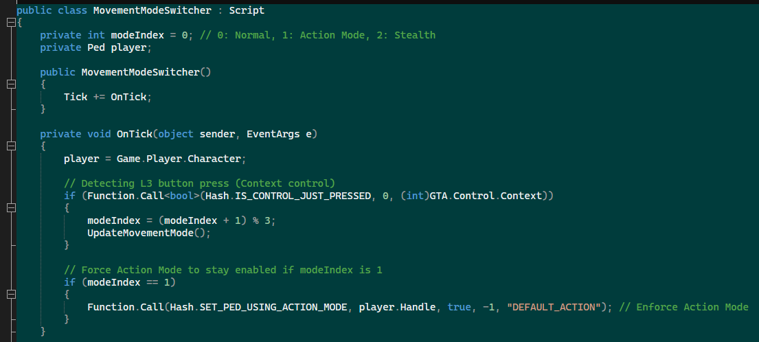Click the 'Detecting L3 button press' comment
Screen dimensions: 759x342
[x=199, y=183]
